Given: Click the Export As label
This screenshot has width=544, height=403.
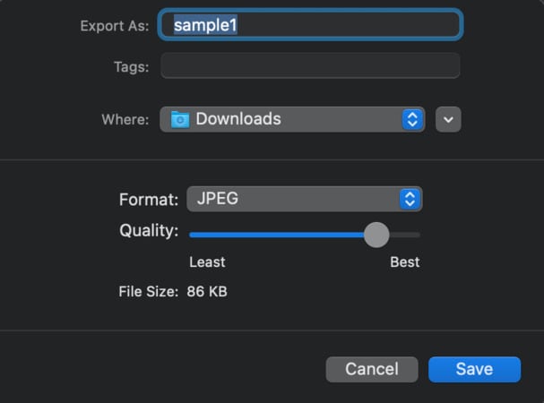Looking at the screenshot, I should [x=115, y=26].
